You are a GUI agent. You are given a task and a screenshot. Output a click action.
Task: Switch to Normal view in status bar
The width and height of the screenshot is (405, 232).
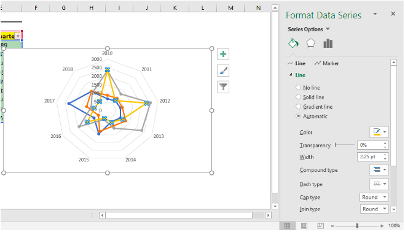[x=287, y=226]
